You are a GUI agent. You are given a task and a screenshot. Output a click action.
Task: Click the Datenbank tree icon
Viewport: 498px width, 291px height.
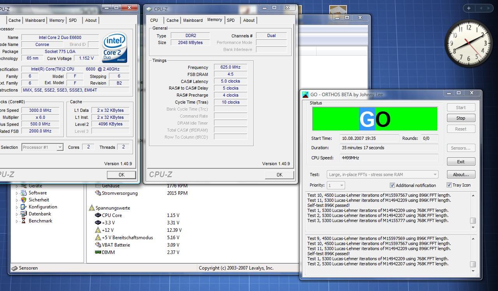(x=23, y=214)
